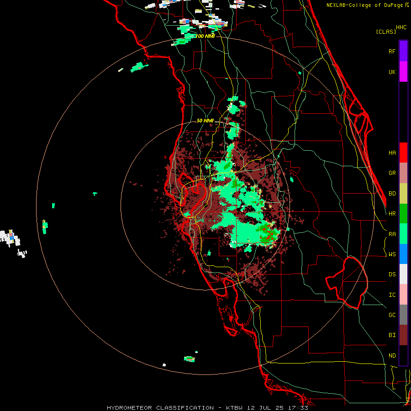411x411 pixels.
Task: Click the WS legend label
Action: click(392, 254)
